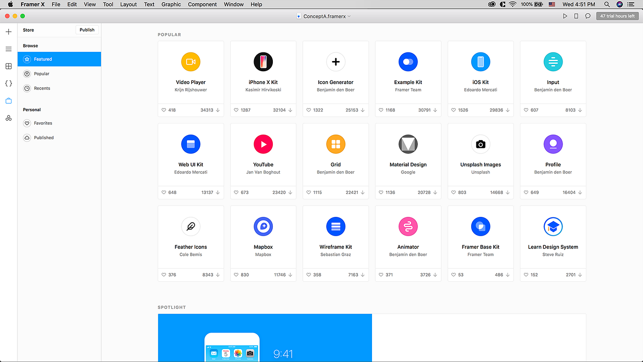643x362 pixels.
Task: Open the Edit menu
Action: coord(72,4)
